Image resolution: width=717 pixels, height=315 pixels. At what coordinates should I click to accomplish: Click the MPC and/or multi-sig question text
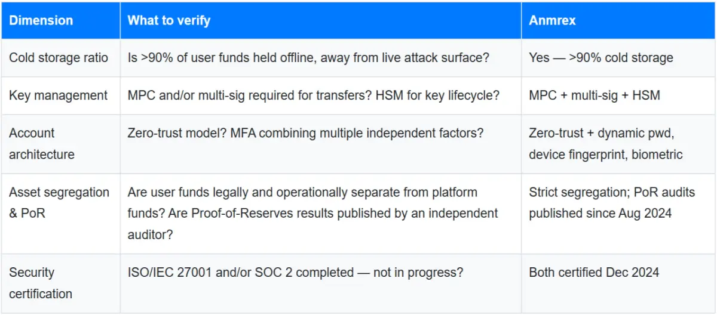[314, 95]
